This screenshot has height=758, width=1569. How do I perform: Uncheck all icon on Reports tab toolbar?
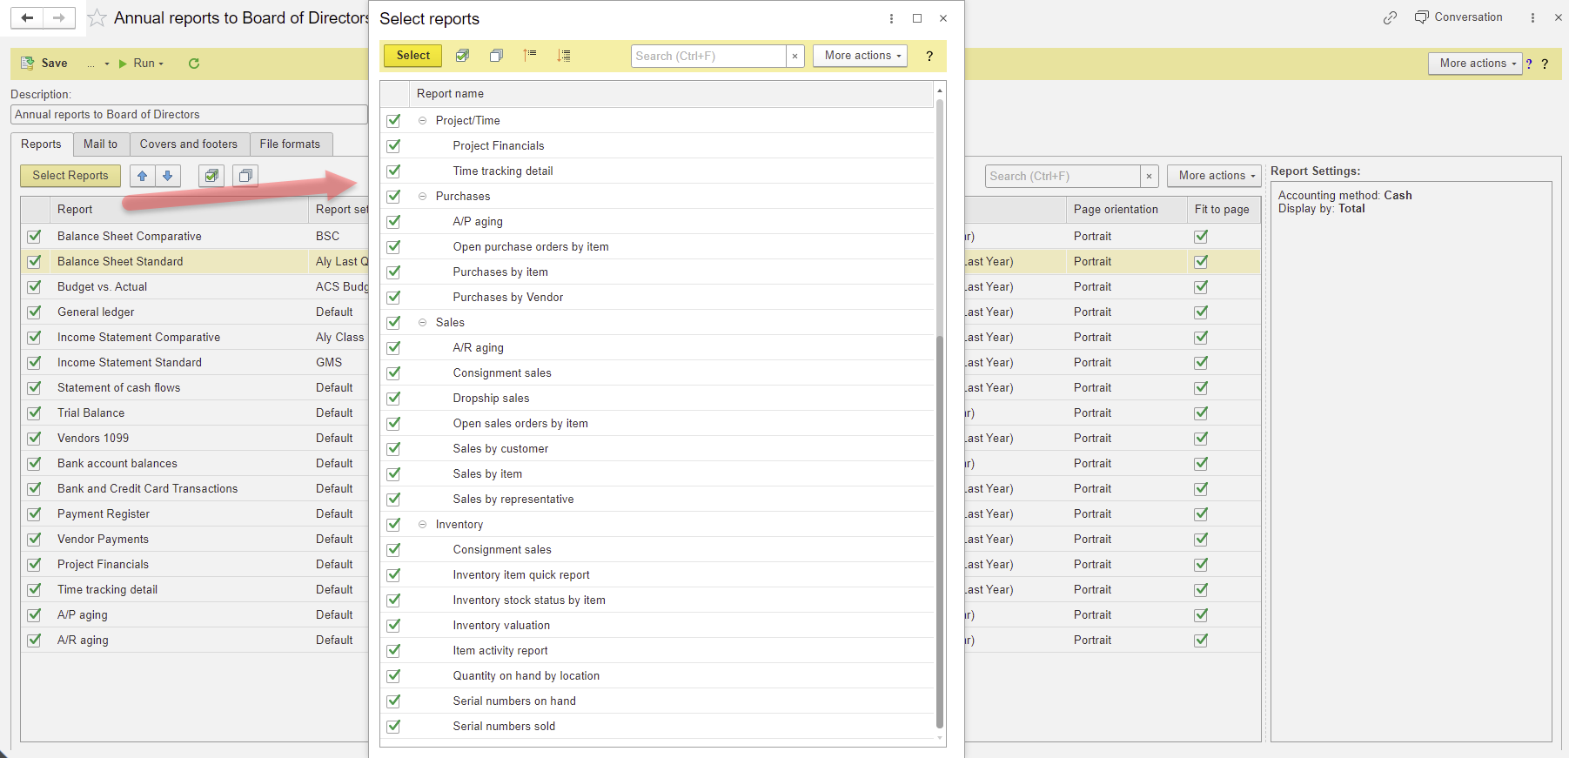245,176
